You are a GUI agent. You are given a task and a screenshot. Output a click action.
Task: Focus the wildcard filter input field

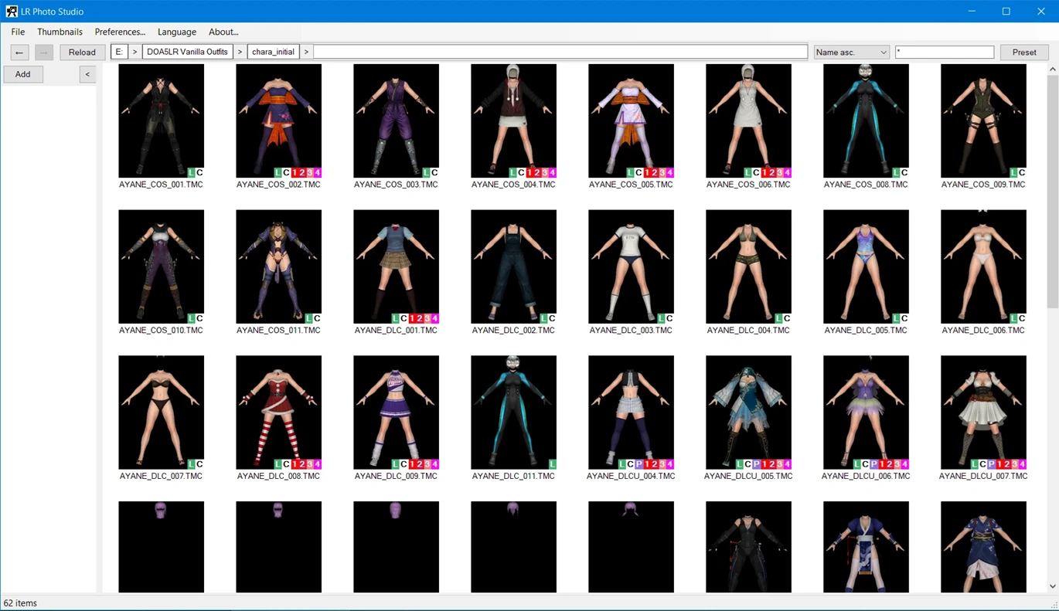tap(945, 52)
